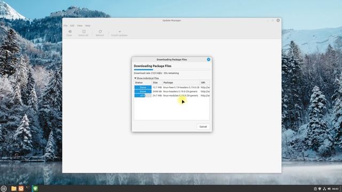Close the Downloading Package Files dialog

pos(208,59)
